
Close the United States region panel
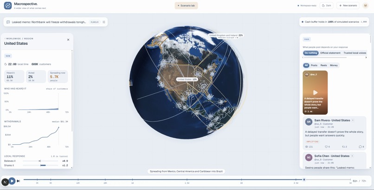point(68,40)
